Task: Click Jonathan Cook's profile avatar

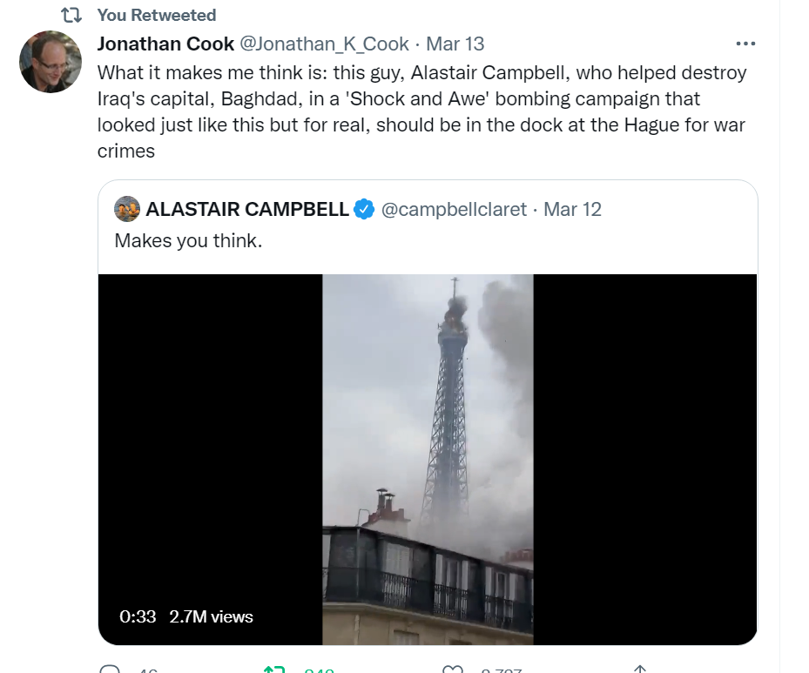Action: (51, 62)
